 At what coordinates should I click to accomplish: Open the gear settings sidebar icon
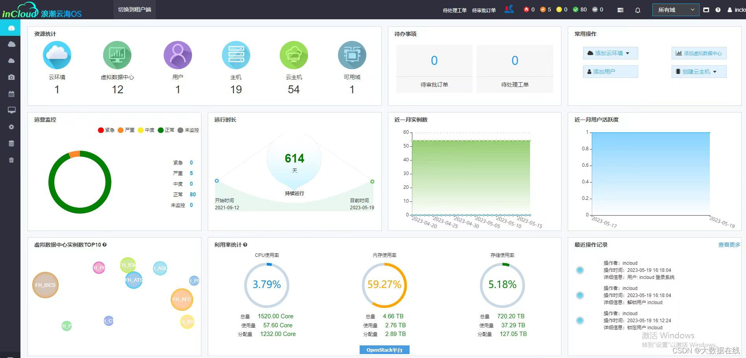click(x=11, y=127)
